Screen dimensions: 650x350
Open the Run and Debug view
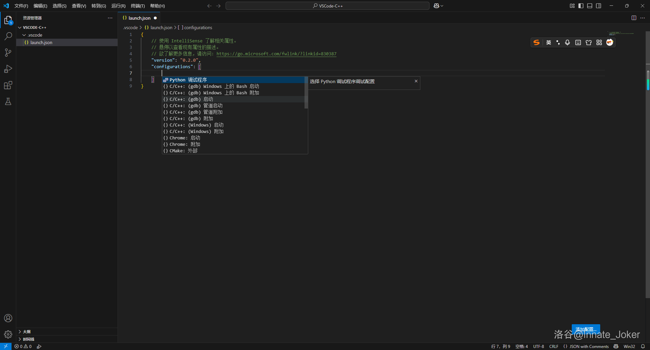[8, 69]
